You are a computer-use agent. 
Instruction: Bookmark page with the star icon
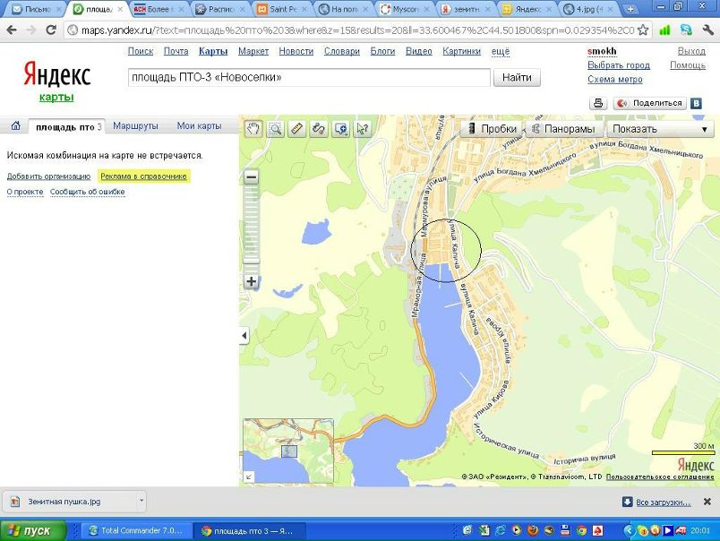coord(642,30)
